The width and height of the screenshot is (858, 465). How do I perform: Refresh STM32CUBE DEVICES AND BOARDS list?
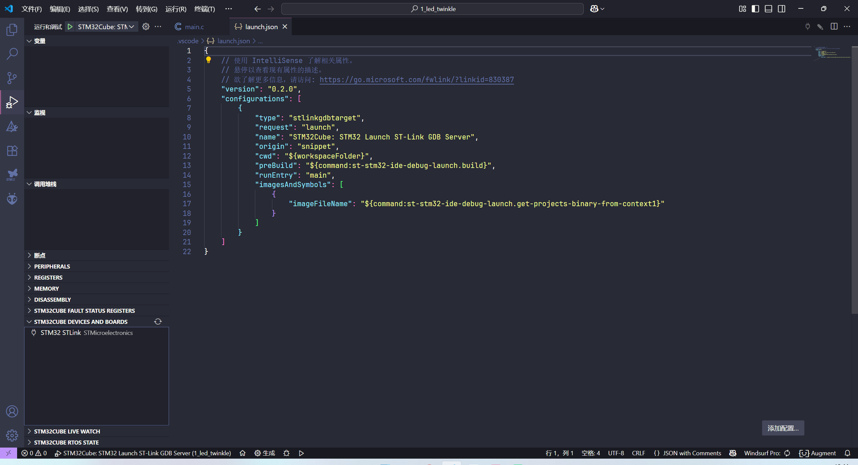pyautogui.click(x=158, y=322)
